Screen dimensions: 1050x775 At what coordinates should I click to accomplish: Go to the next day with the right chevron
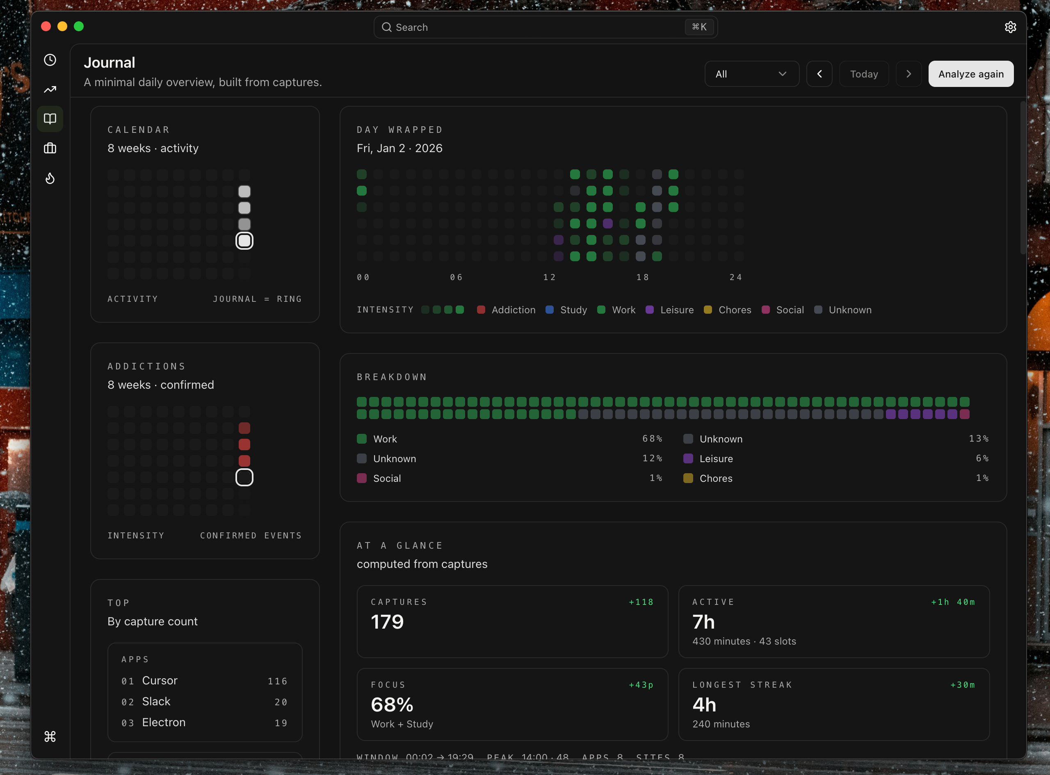click(908, 74)
